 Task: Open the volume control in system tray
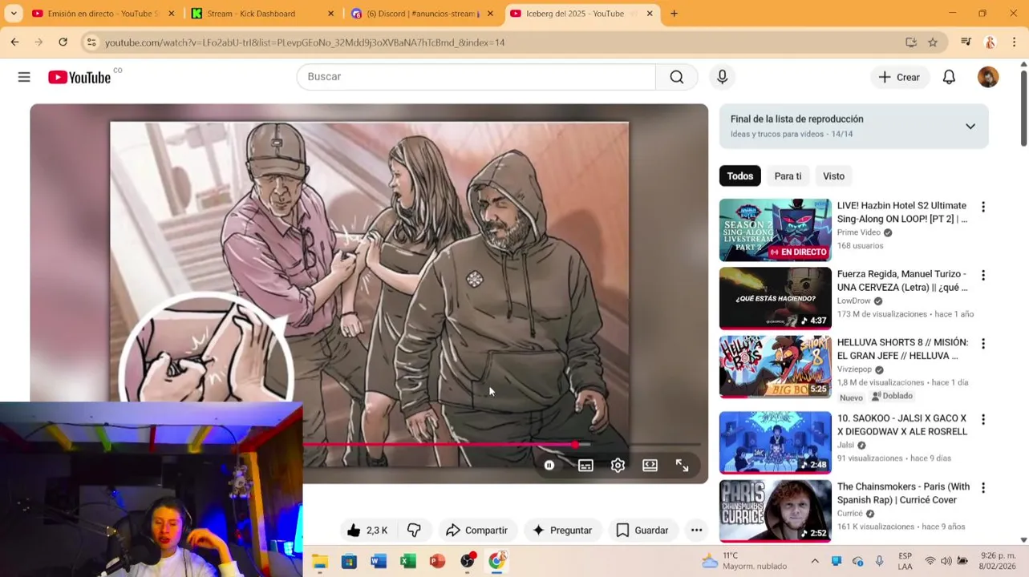(946, 561)
